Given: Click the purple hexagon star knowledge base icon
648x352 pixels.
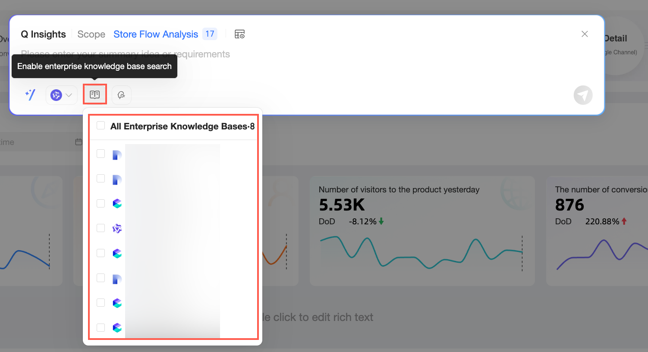Looking at the screenshot, I should [117, 228].
